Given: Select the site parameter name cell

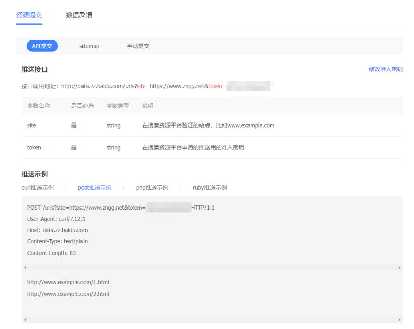Looking at the screenshot, I should pos(32,126).
